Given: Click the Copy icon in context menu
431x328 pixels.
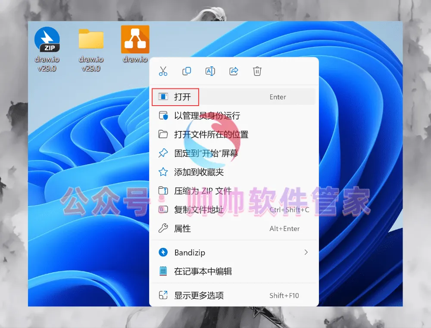Looking at the screenshot, I should pos(187,71).
